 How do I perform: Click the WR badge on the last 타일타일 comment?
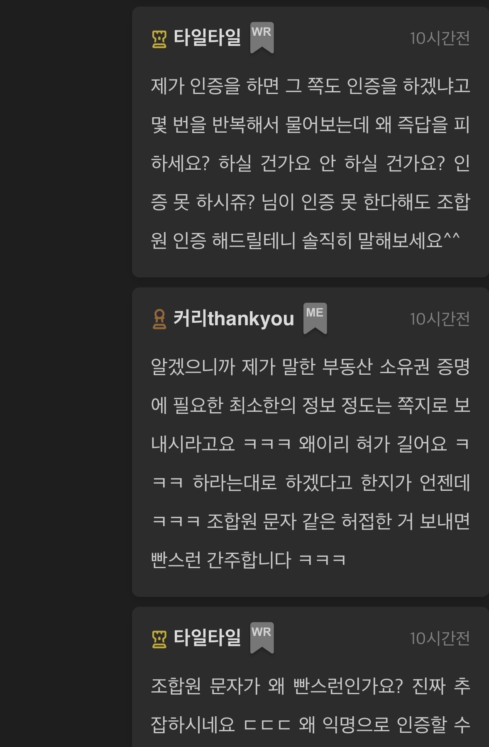click(262, 638)
